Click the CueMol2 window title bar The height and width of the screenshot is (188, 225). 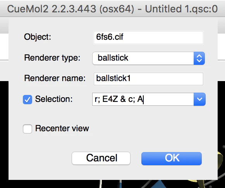click(x=112, y=9)
